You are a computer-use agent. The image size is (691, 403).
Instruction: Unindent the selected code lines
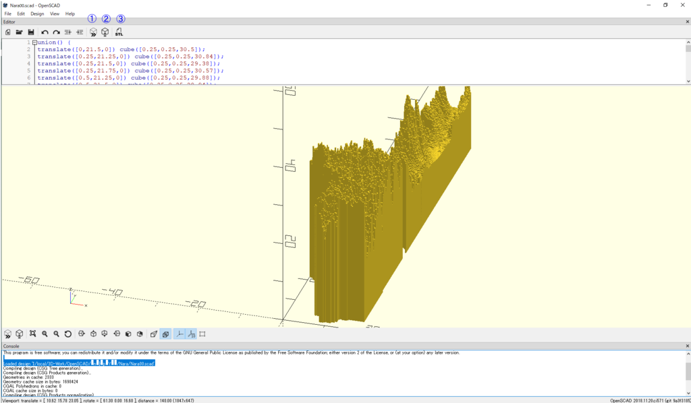click(68, 32)
